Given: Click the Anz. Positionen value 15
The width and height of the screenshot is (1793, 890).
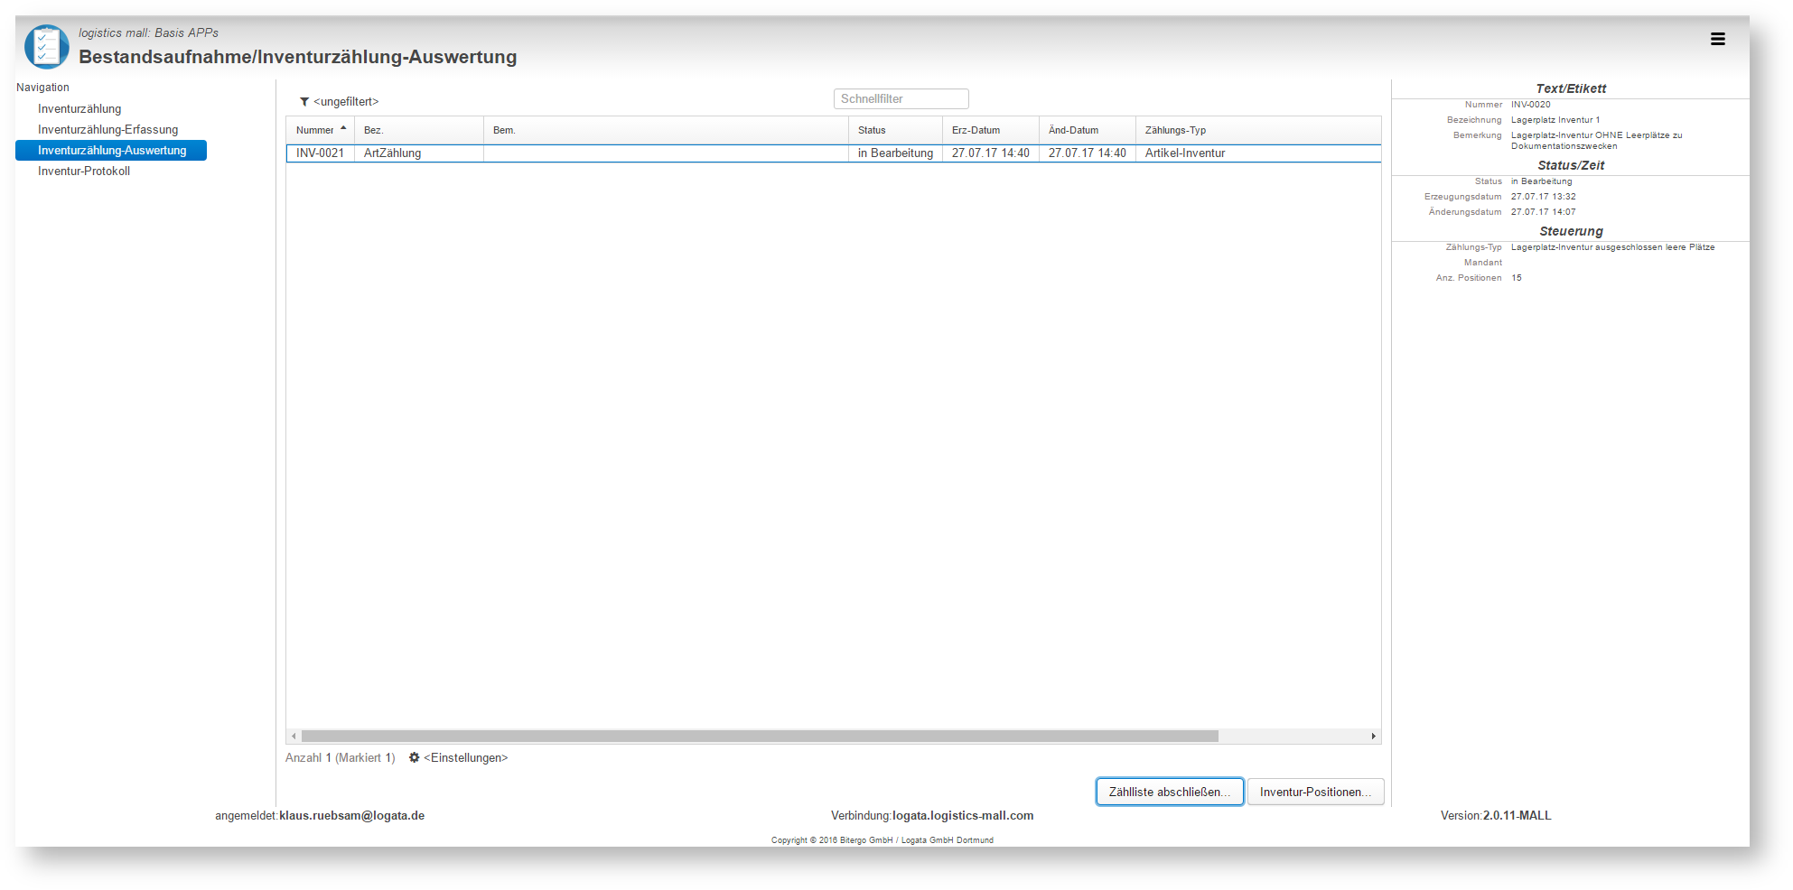Looking at the screenshot, I should click(1517, 278).
